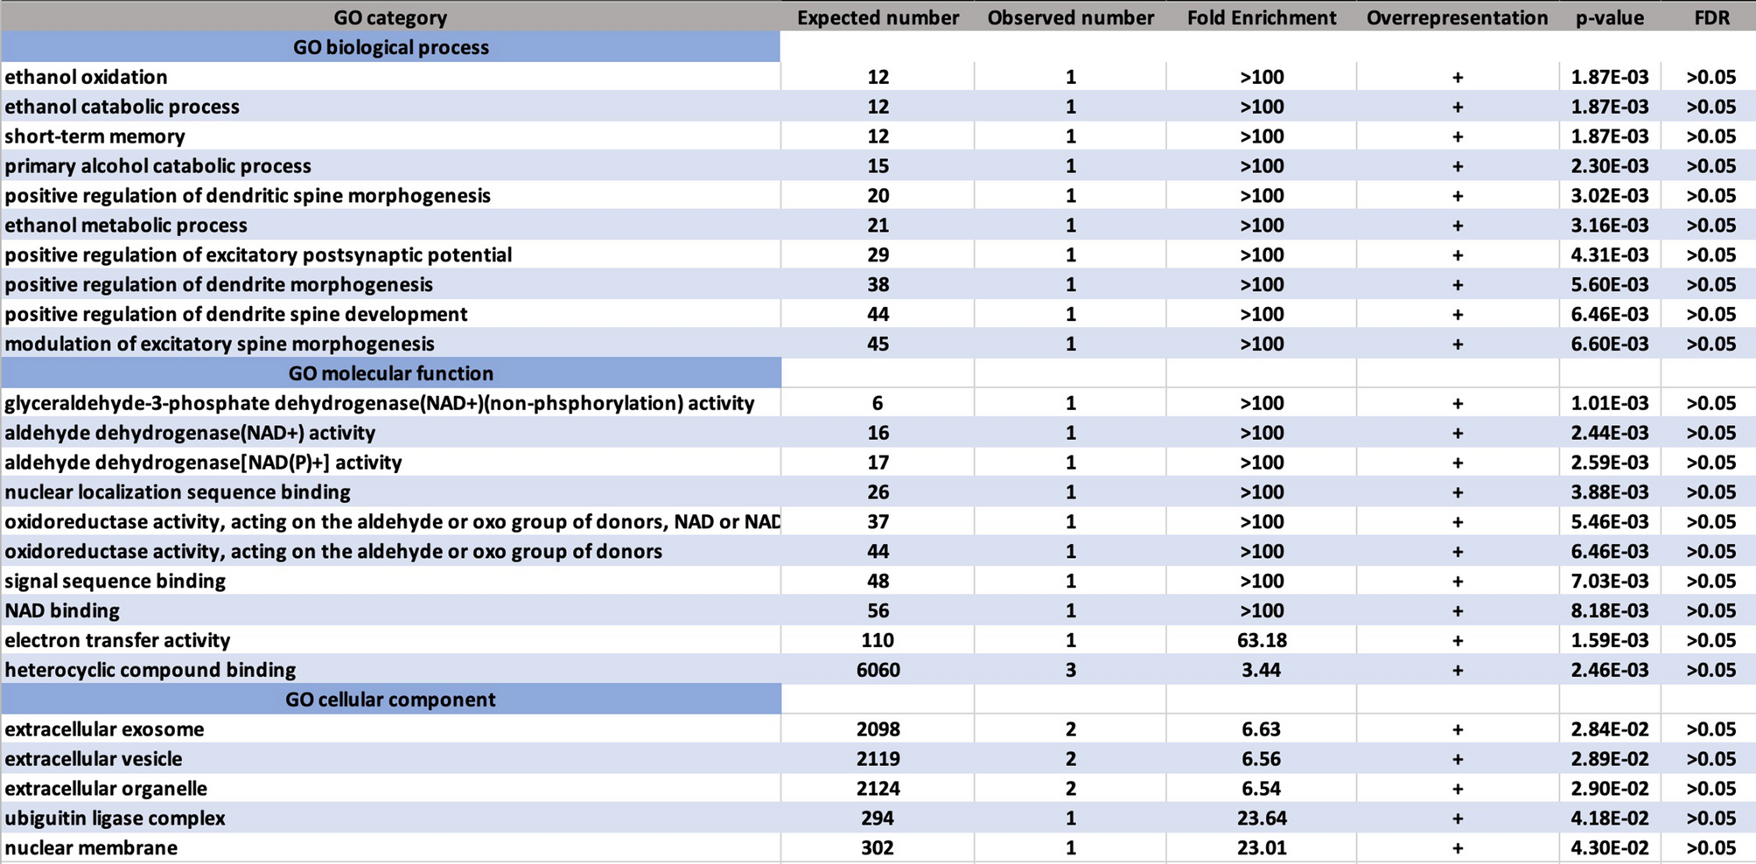This screenshot has height=864, width=1756.
Task: Click the ubiquitin ligase complex cell
Action: coord(390,819)
